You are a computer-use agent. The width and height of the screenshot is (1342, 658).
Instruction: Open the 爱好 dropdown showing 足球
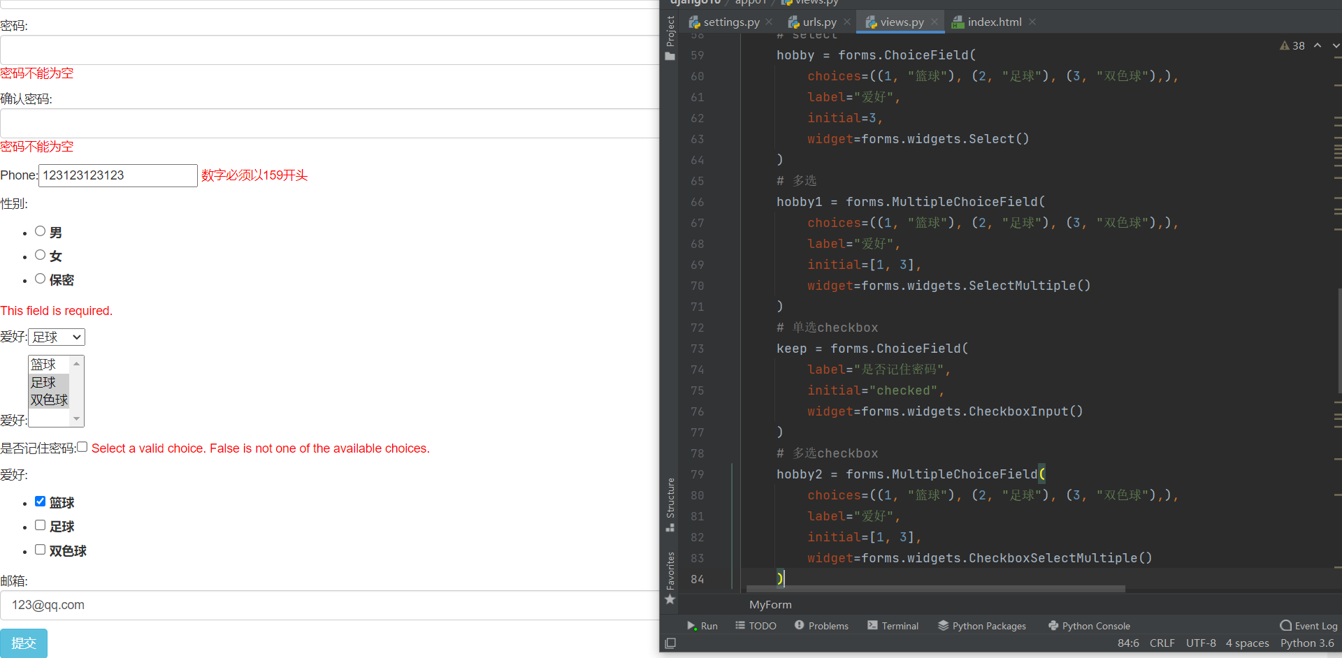pos(57,337)
